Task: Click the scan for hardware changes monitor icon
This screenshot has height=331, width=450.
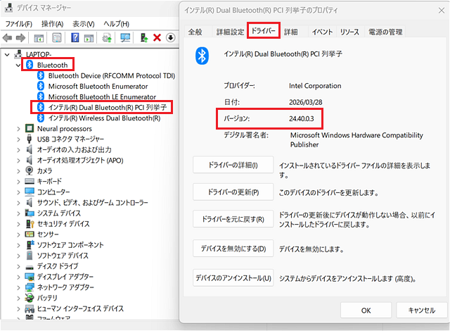Action: pos(125,37)
